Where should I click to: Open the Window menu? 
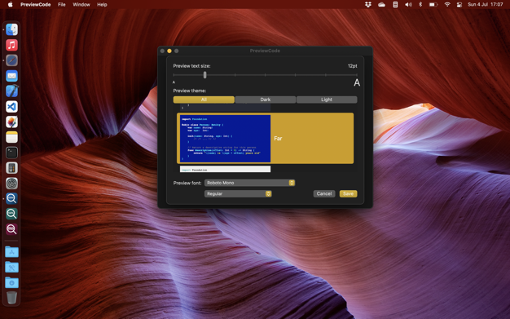81,5
